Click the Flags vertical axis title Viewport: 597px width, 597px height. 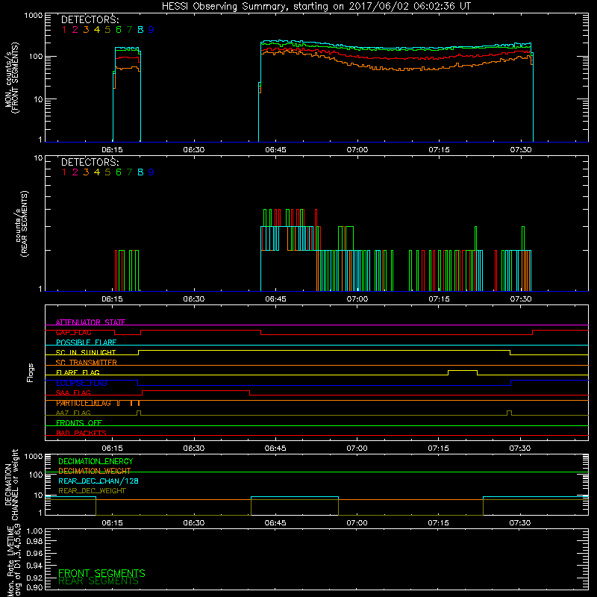pyautogui.click(x=31, y=372)
